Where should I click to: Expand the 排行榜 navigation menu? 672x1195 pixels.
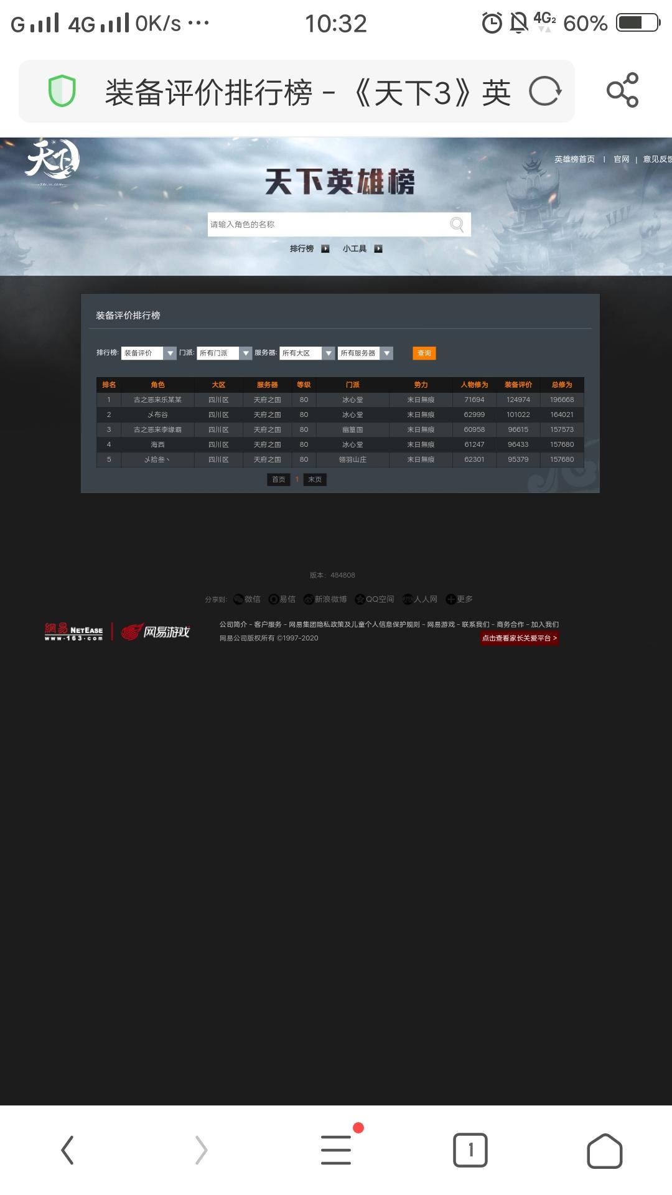pos(302,248)
